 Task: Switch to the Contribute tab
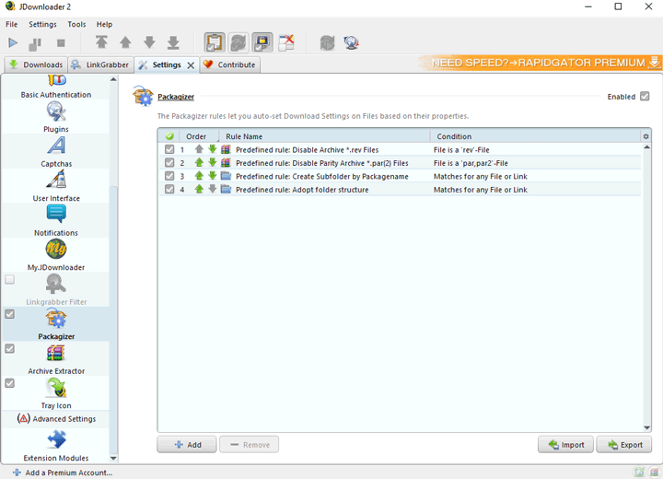(x=229, y=64)
